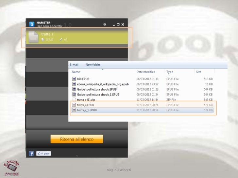238x178 pixels.
Task: Click date 06/03/2012 01:30 cell
Action: point(147,79)
